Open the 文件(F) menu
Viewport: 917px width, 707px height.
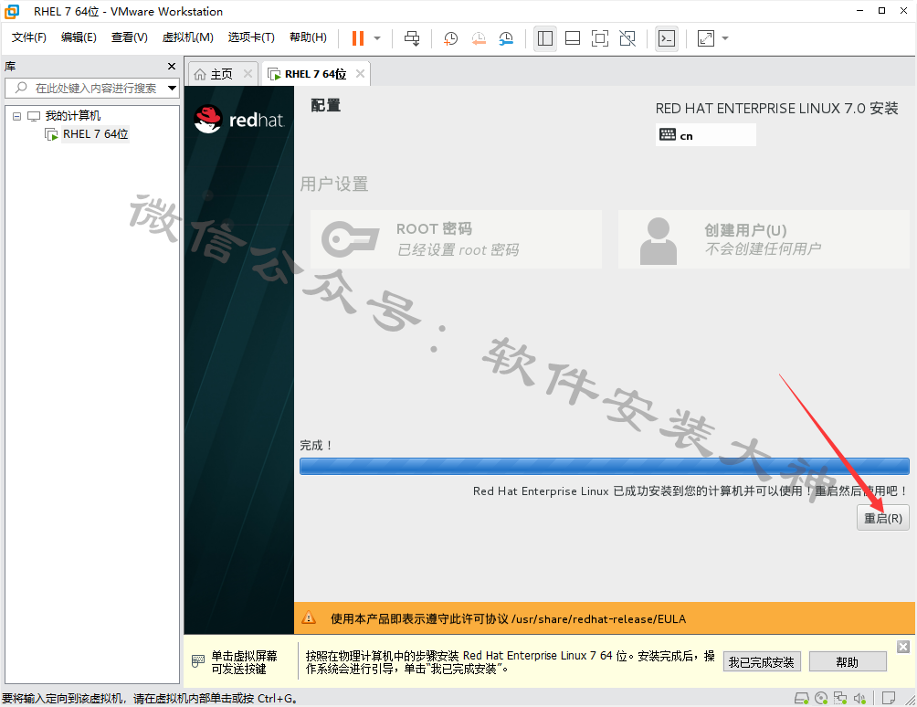28,37
